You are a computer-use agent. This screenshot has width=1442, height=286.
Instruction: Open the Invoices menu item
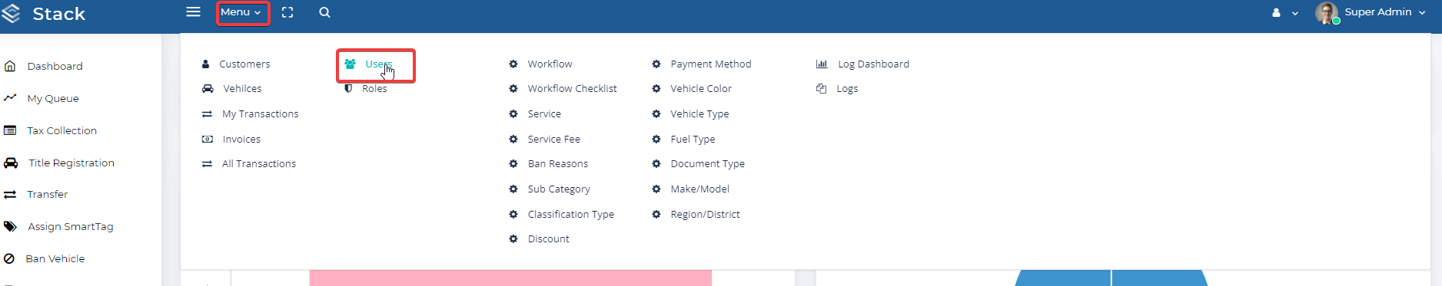241,140
